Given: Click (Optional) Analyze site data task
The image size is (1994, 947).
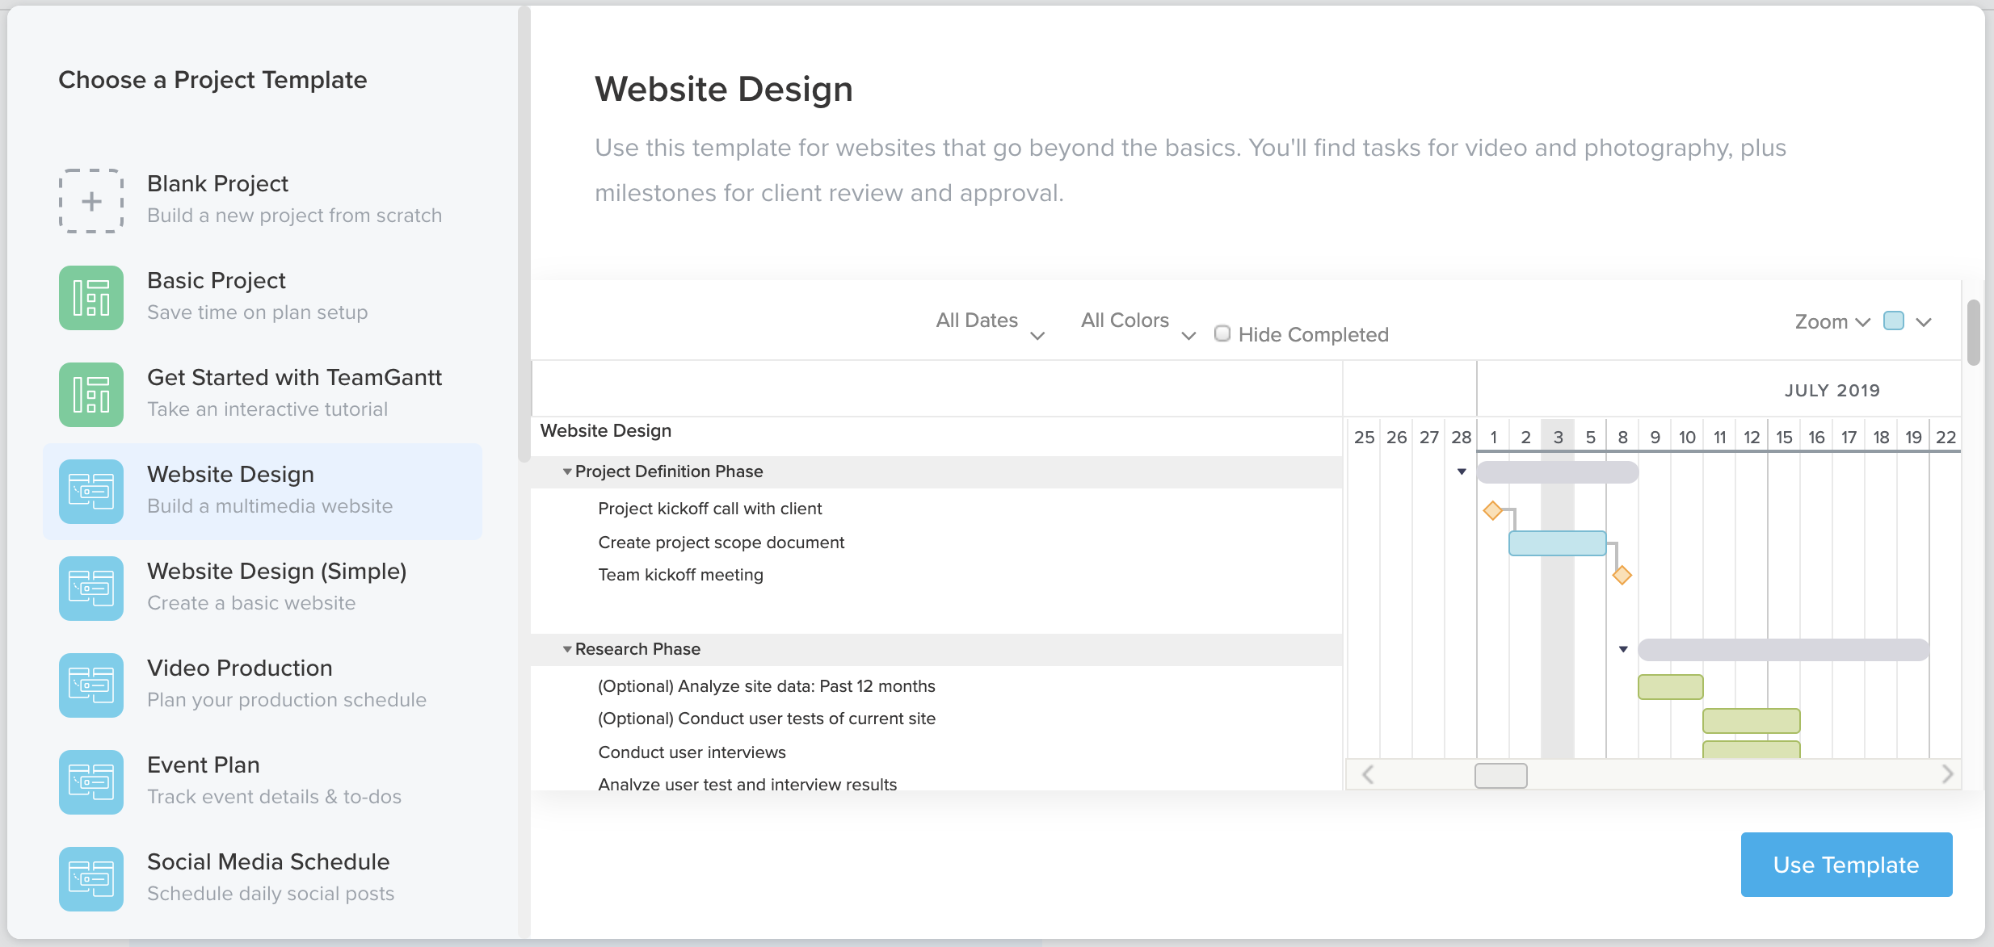Looking at the screenshot, I should tap(766, 686).
